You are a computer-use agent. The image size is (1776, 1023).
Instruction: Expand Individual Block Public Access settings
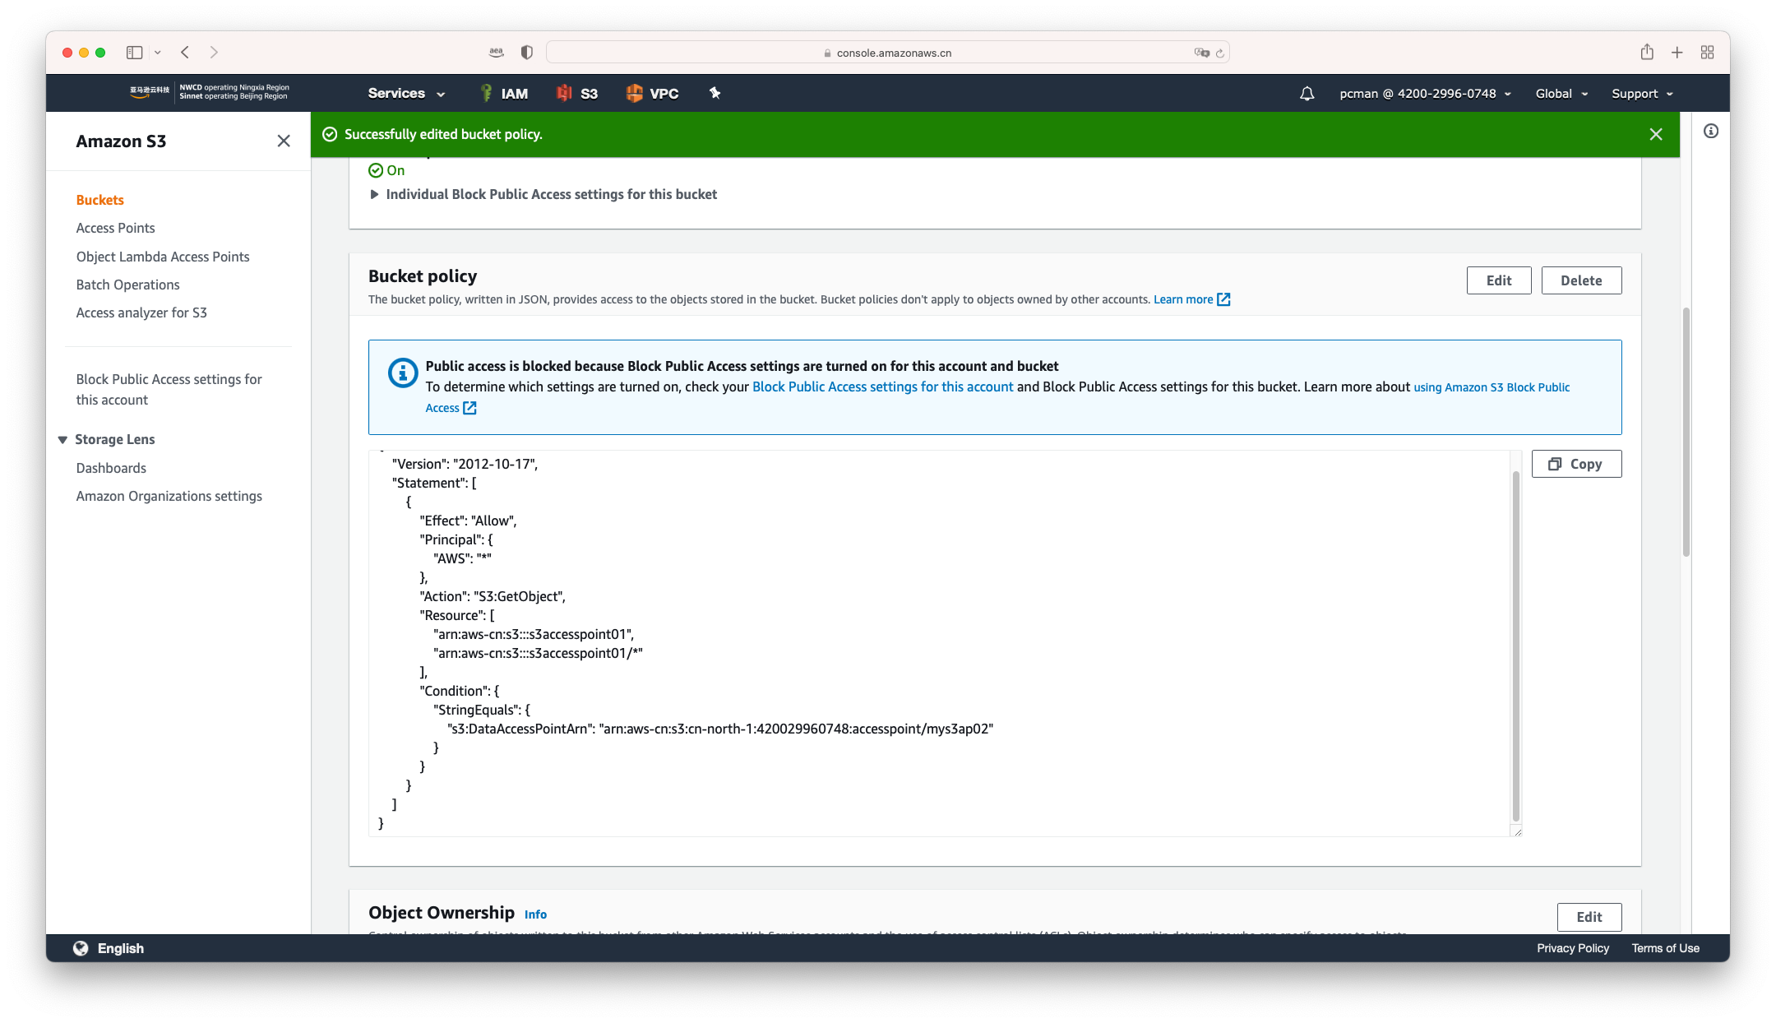[x=543, y=195]
